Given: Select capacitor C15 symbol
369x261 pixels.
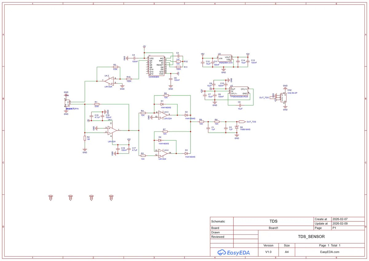Looking at the screenshot, I should [x=92, y=116].
